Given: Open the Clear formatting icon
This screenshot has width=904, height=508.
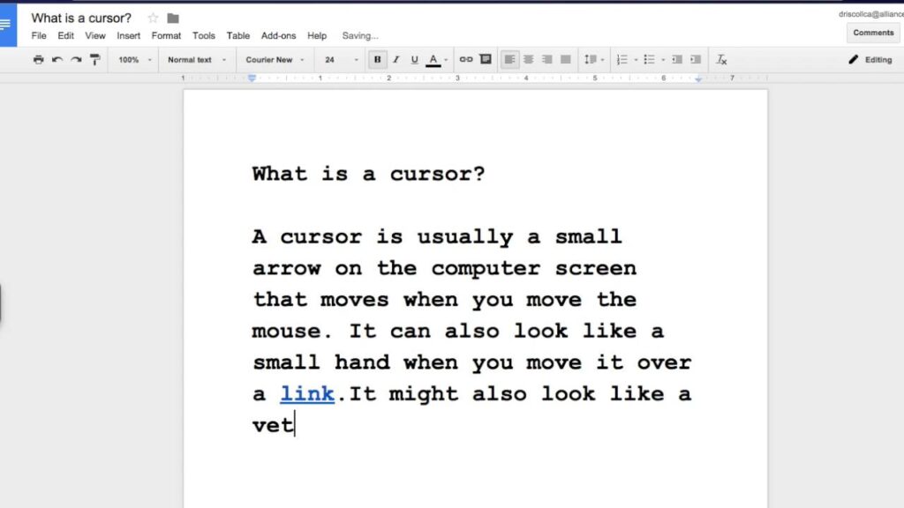Looking at the screenshot, I should (721, 59).
